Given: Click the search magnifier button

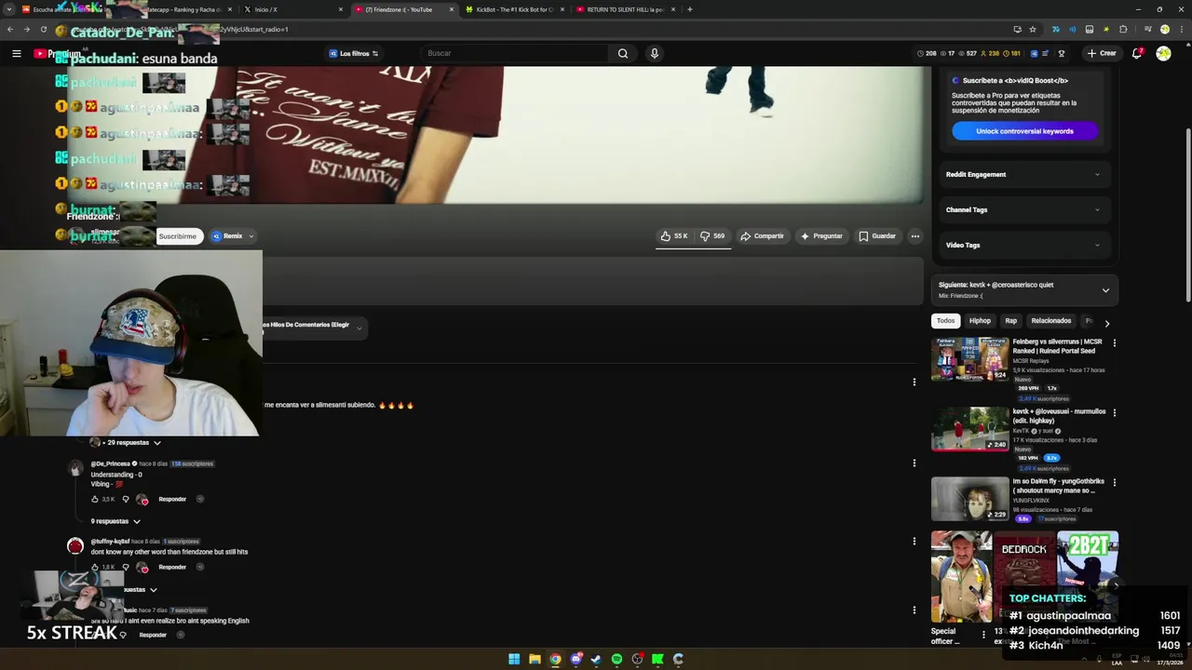Looking at the screenshot, I should pos(623,53).
